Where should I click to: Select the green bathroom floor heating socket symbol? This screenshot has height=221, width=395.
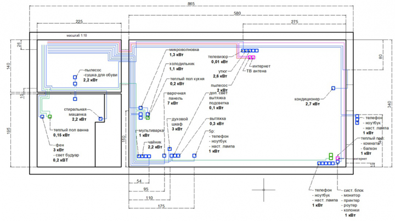point(50,117)
